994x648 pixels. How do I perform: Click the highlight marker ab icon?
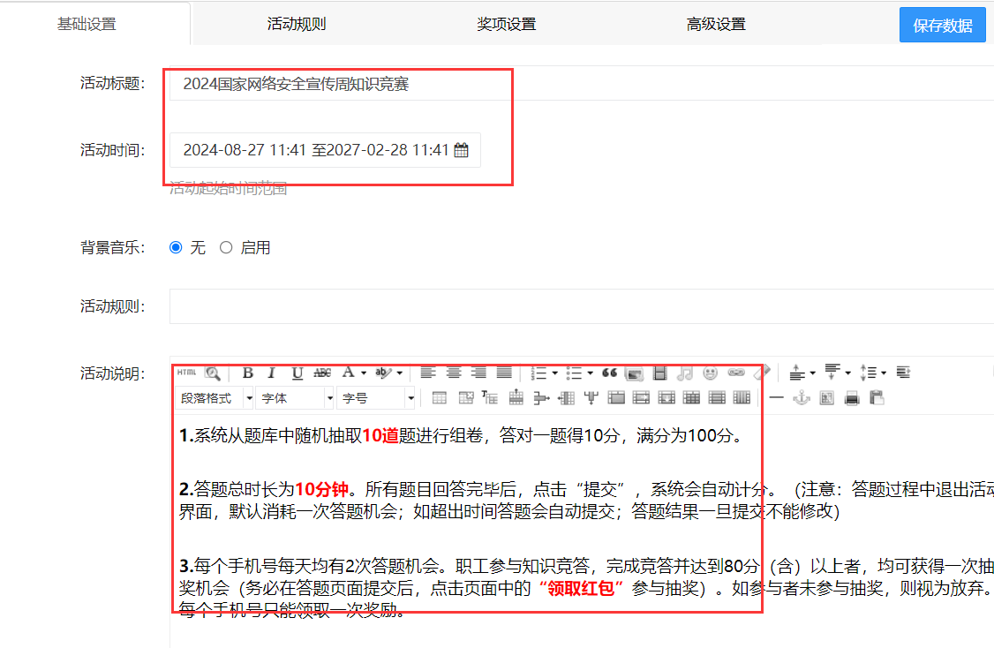pos(384,373)
